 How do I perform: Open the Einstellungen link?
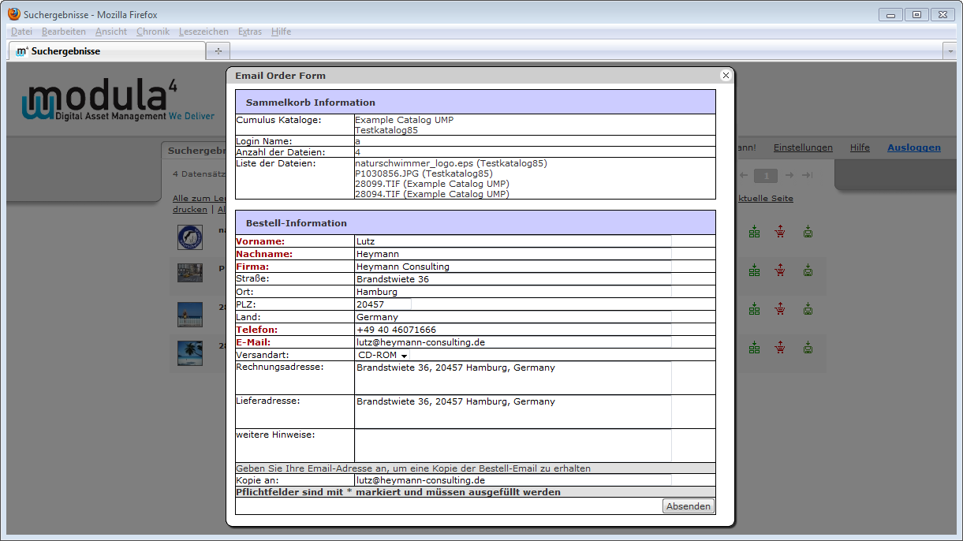[803, 147]
